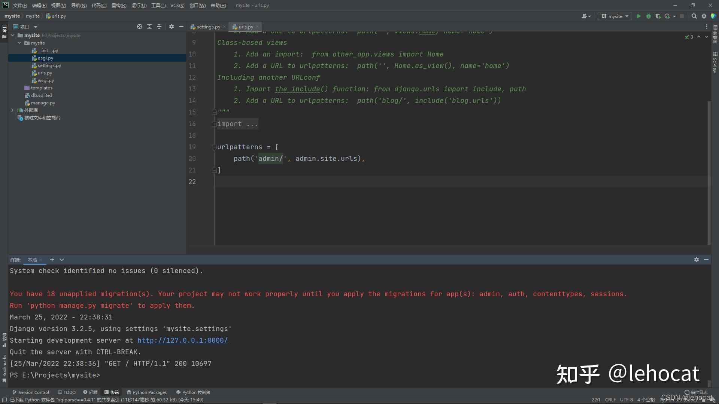Open IDE Settings via gear icon
Screen dimensions: 719x404
(704, 16)
